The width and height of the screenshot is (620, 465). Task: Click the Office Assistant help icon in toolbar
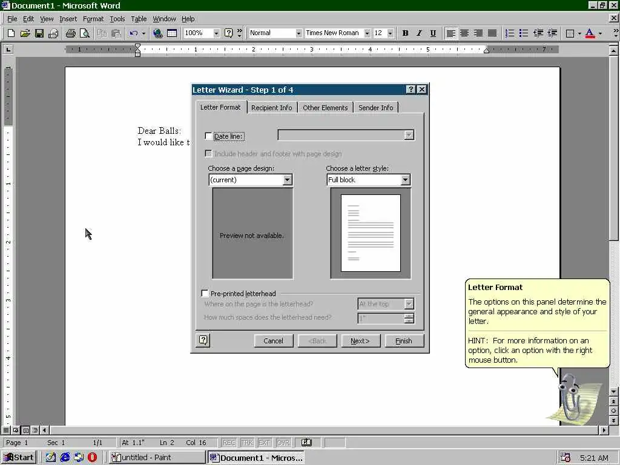[x=228, y=33]
